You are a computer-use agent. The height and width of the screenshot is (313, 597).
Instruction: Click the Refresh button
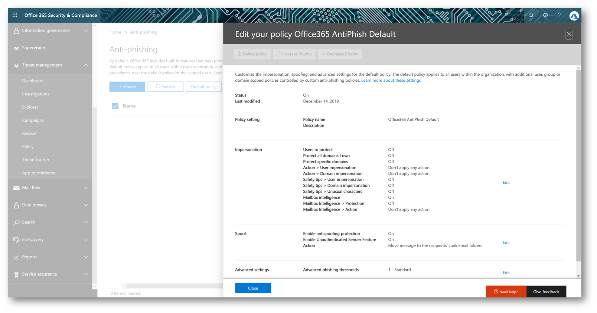165,87
